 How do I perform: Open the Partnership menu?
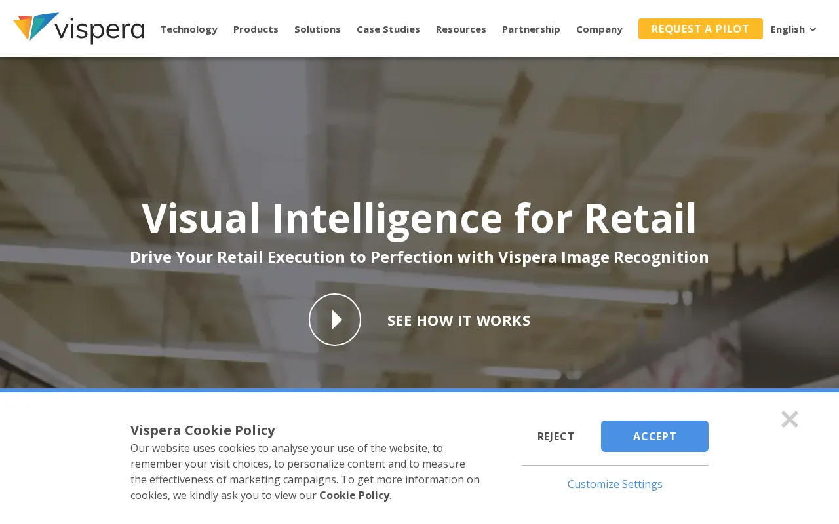tap(531, 29)
